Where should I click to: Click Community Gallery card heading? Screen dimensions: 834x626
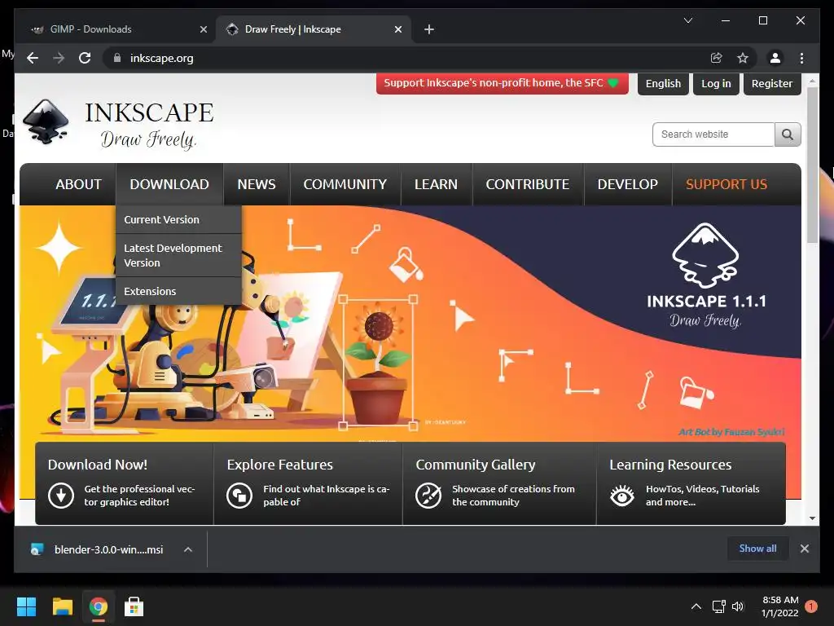coord(476,465)
